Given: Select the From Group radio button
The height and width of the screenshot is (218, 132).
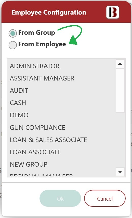Looking at the screenshot, I should coord(13,33).
